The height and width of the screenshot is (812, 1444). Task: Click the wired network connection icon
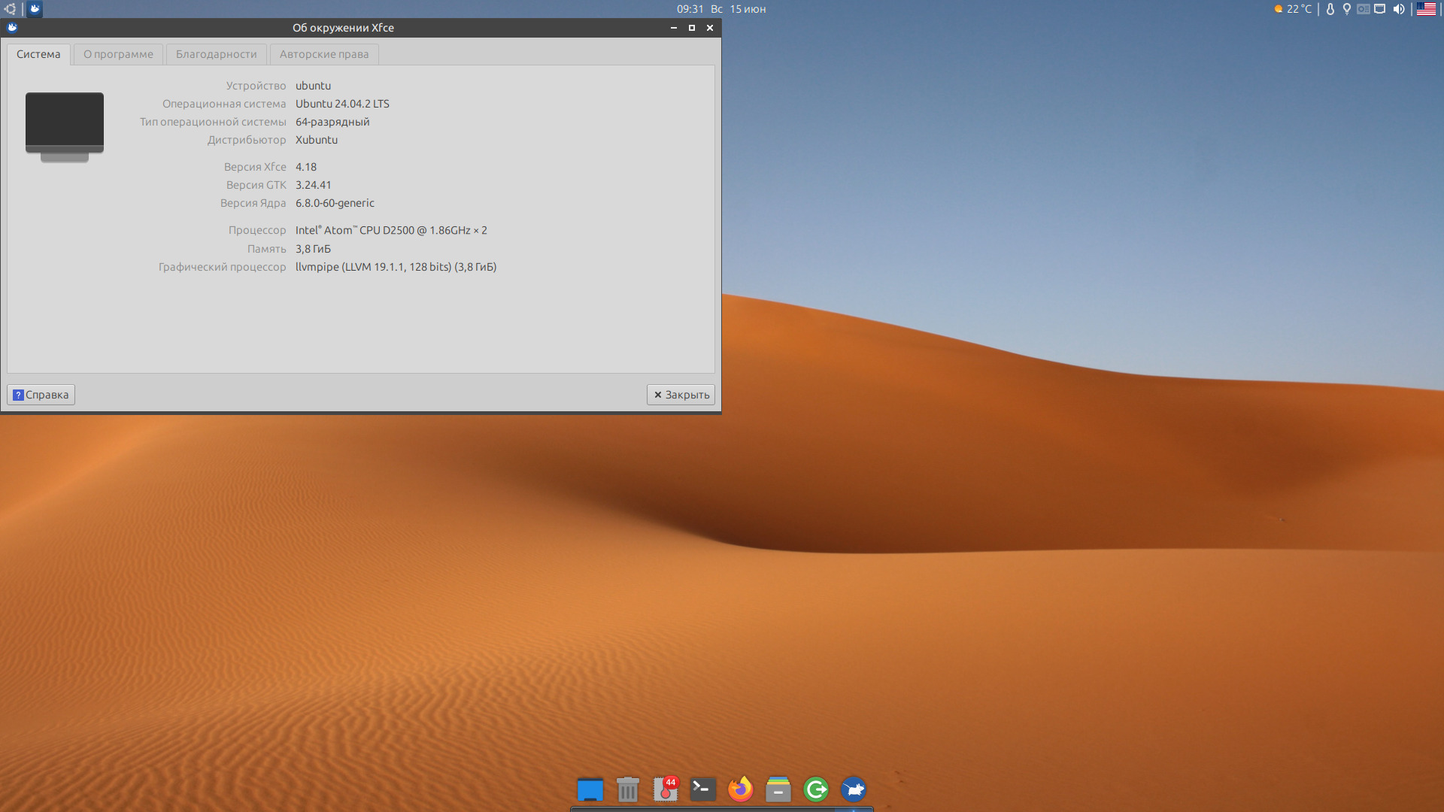point(1380,9)
